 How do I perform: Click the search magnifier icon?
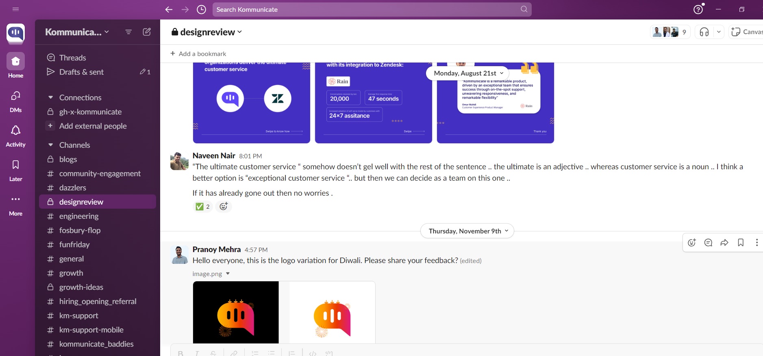524,9
